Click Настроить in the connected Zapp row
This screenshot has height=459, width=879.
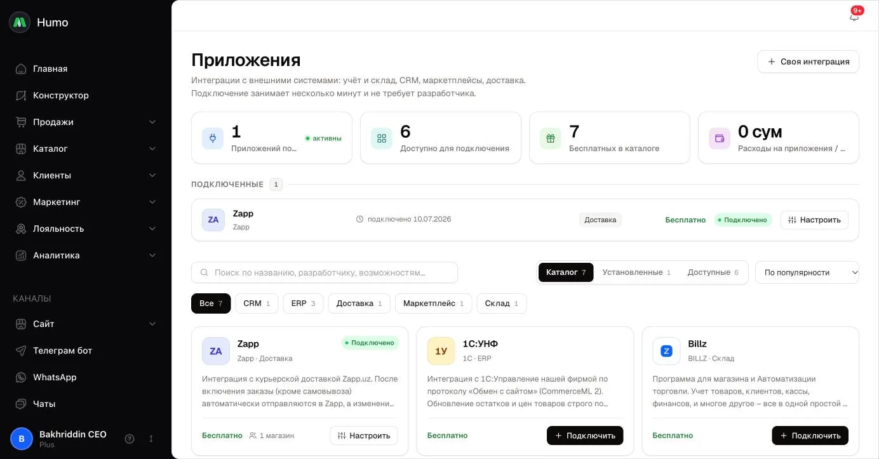point(814,220)
